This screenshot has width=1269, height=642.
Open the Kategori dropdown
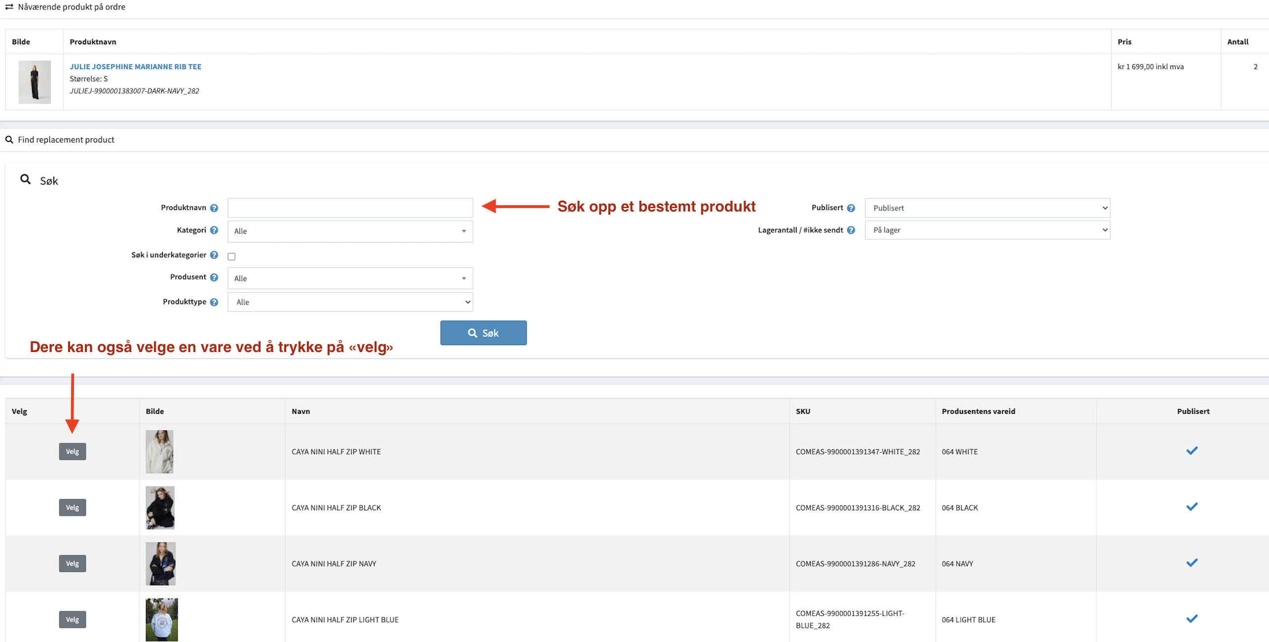pos(350,231)
